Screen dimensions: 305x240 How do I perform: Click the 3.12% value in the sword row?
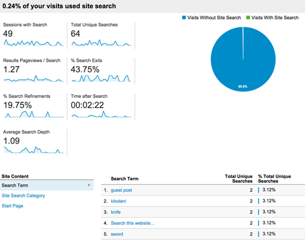tap(269, 234)
